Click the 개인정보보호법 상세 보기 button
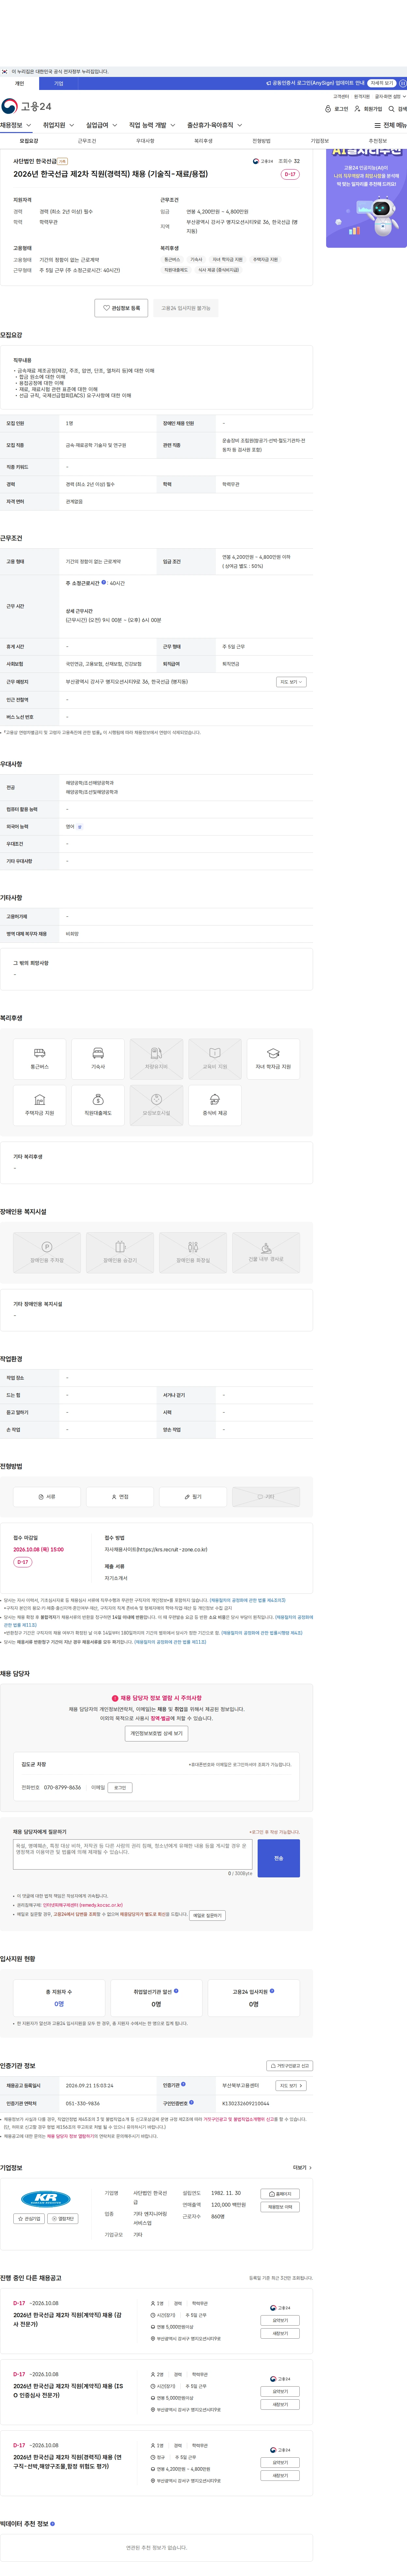 [x=156, y=1734]
